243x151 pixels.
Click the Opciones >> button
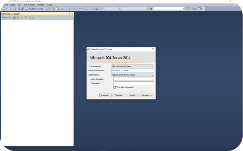coord(147,96)
